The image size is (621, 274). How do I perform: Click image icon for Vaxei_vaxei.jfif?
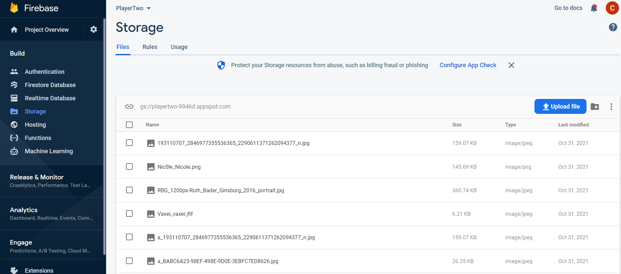coord(151,214)
